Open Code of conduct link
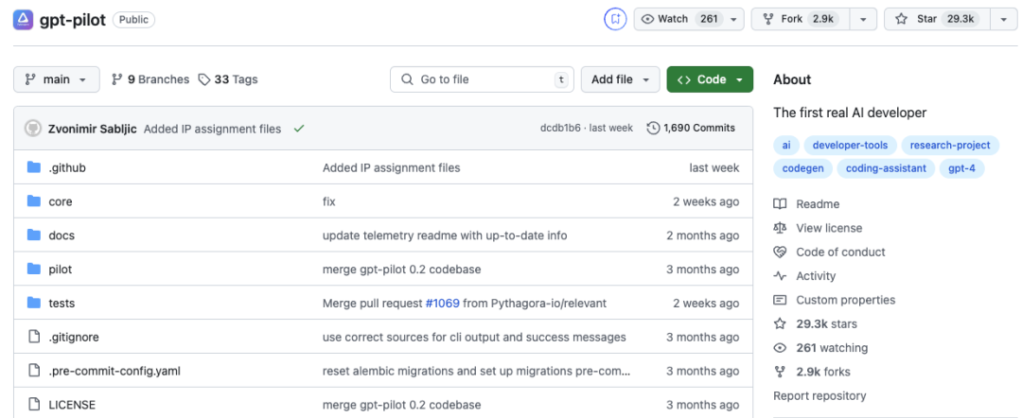Image resolution: width=1022 pixels, height=418 pixels. coord(829,253)
